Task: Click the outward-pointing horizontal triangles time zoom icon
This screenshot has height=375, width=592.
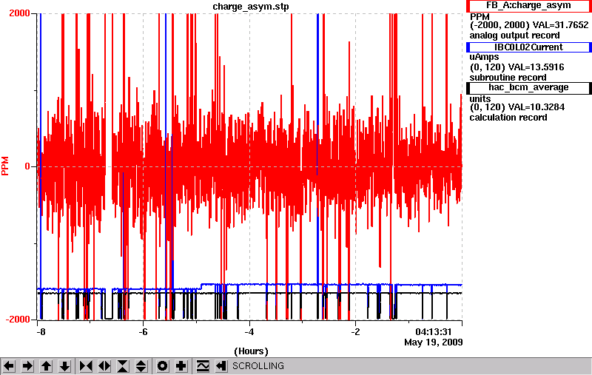Action: coord(104,366)
